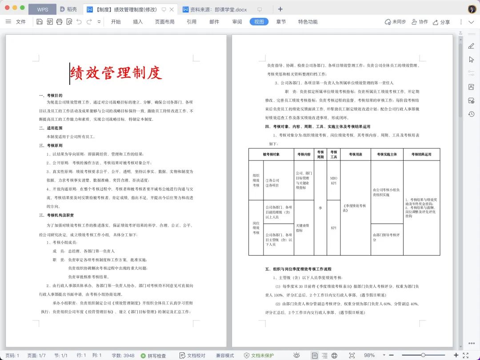Click the Print icon
Image resolution: width=480 pixels, height=360 pixels.
(60, 22)
